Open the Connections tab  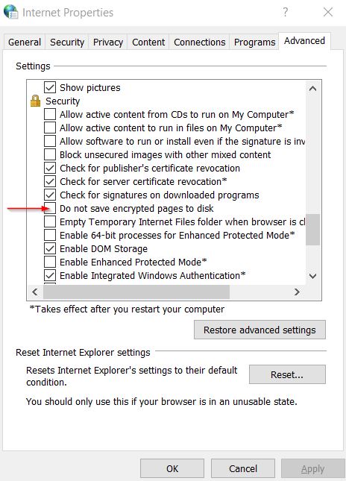[x=199, y=42]
